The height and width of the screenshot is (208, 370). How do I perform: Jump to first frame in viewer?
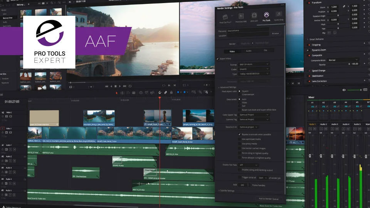coord(106,86)
